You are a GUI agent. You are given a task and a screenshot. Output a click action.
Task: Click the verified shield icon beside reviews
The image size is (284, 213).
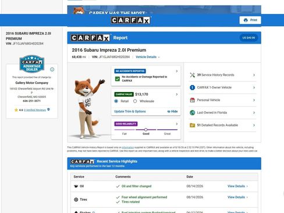tap(48, 109)
